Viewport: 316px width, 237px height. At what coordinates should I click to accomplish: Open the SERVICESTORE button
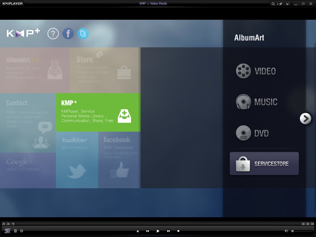tap(264, 164)
